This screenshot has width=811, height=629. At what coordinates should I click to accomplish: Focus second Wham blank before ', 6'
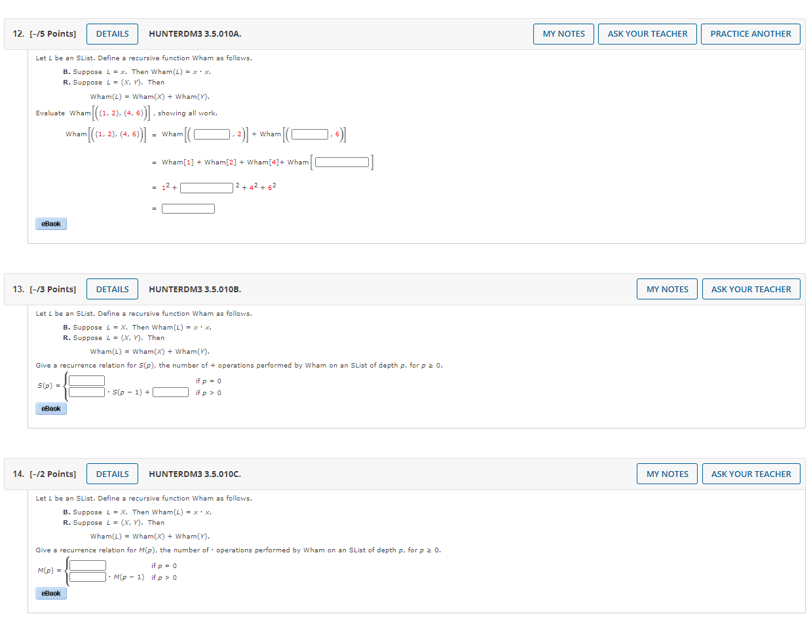click(x=310, y=134)
